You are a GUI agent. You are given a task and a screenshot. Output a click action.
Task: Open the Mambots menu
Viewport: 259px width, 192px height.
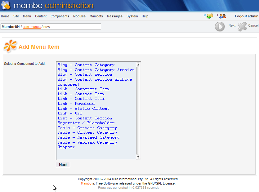tap(96, 16)
